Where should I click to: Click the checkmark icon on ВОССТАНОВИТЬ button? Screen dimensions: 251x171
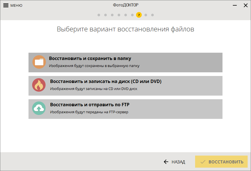pyautogui.click(x=203, y=162)
